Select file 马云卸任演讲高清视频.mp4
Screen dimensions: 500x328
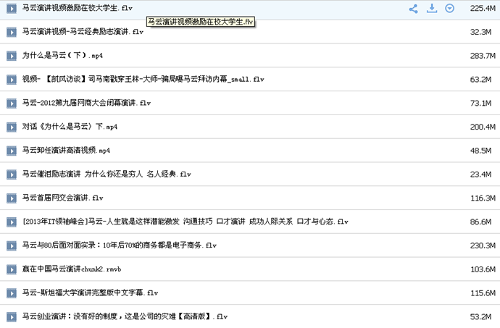66,150
